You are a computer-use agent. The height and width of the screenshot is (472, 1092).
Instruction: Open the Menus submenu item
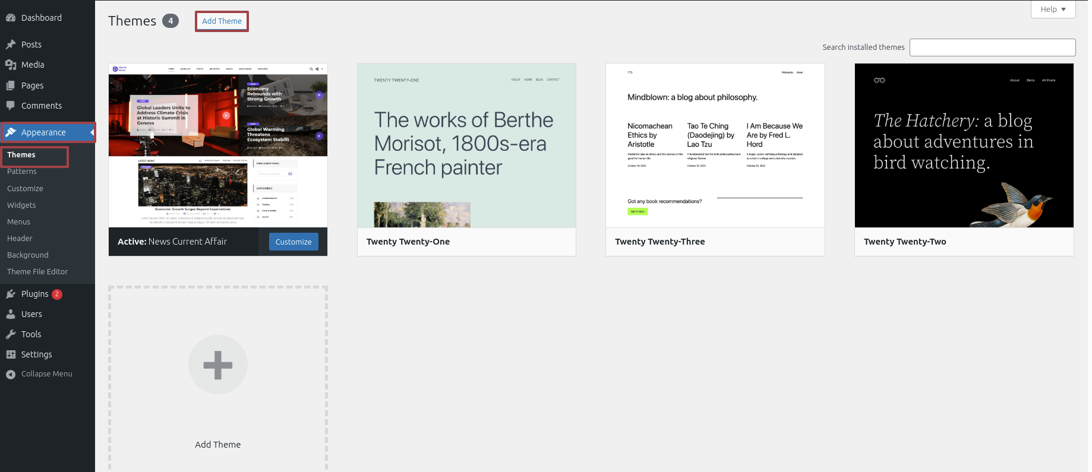tap(18, 221)
